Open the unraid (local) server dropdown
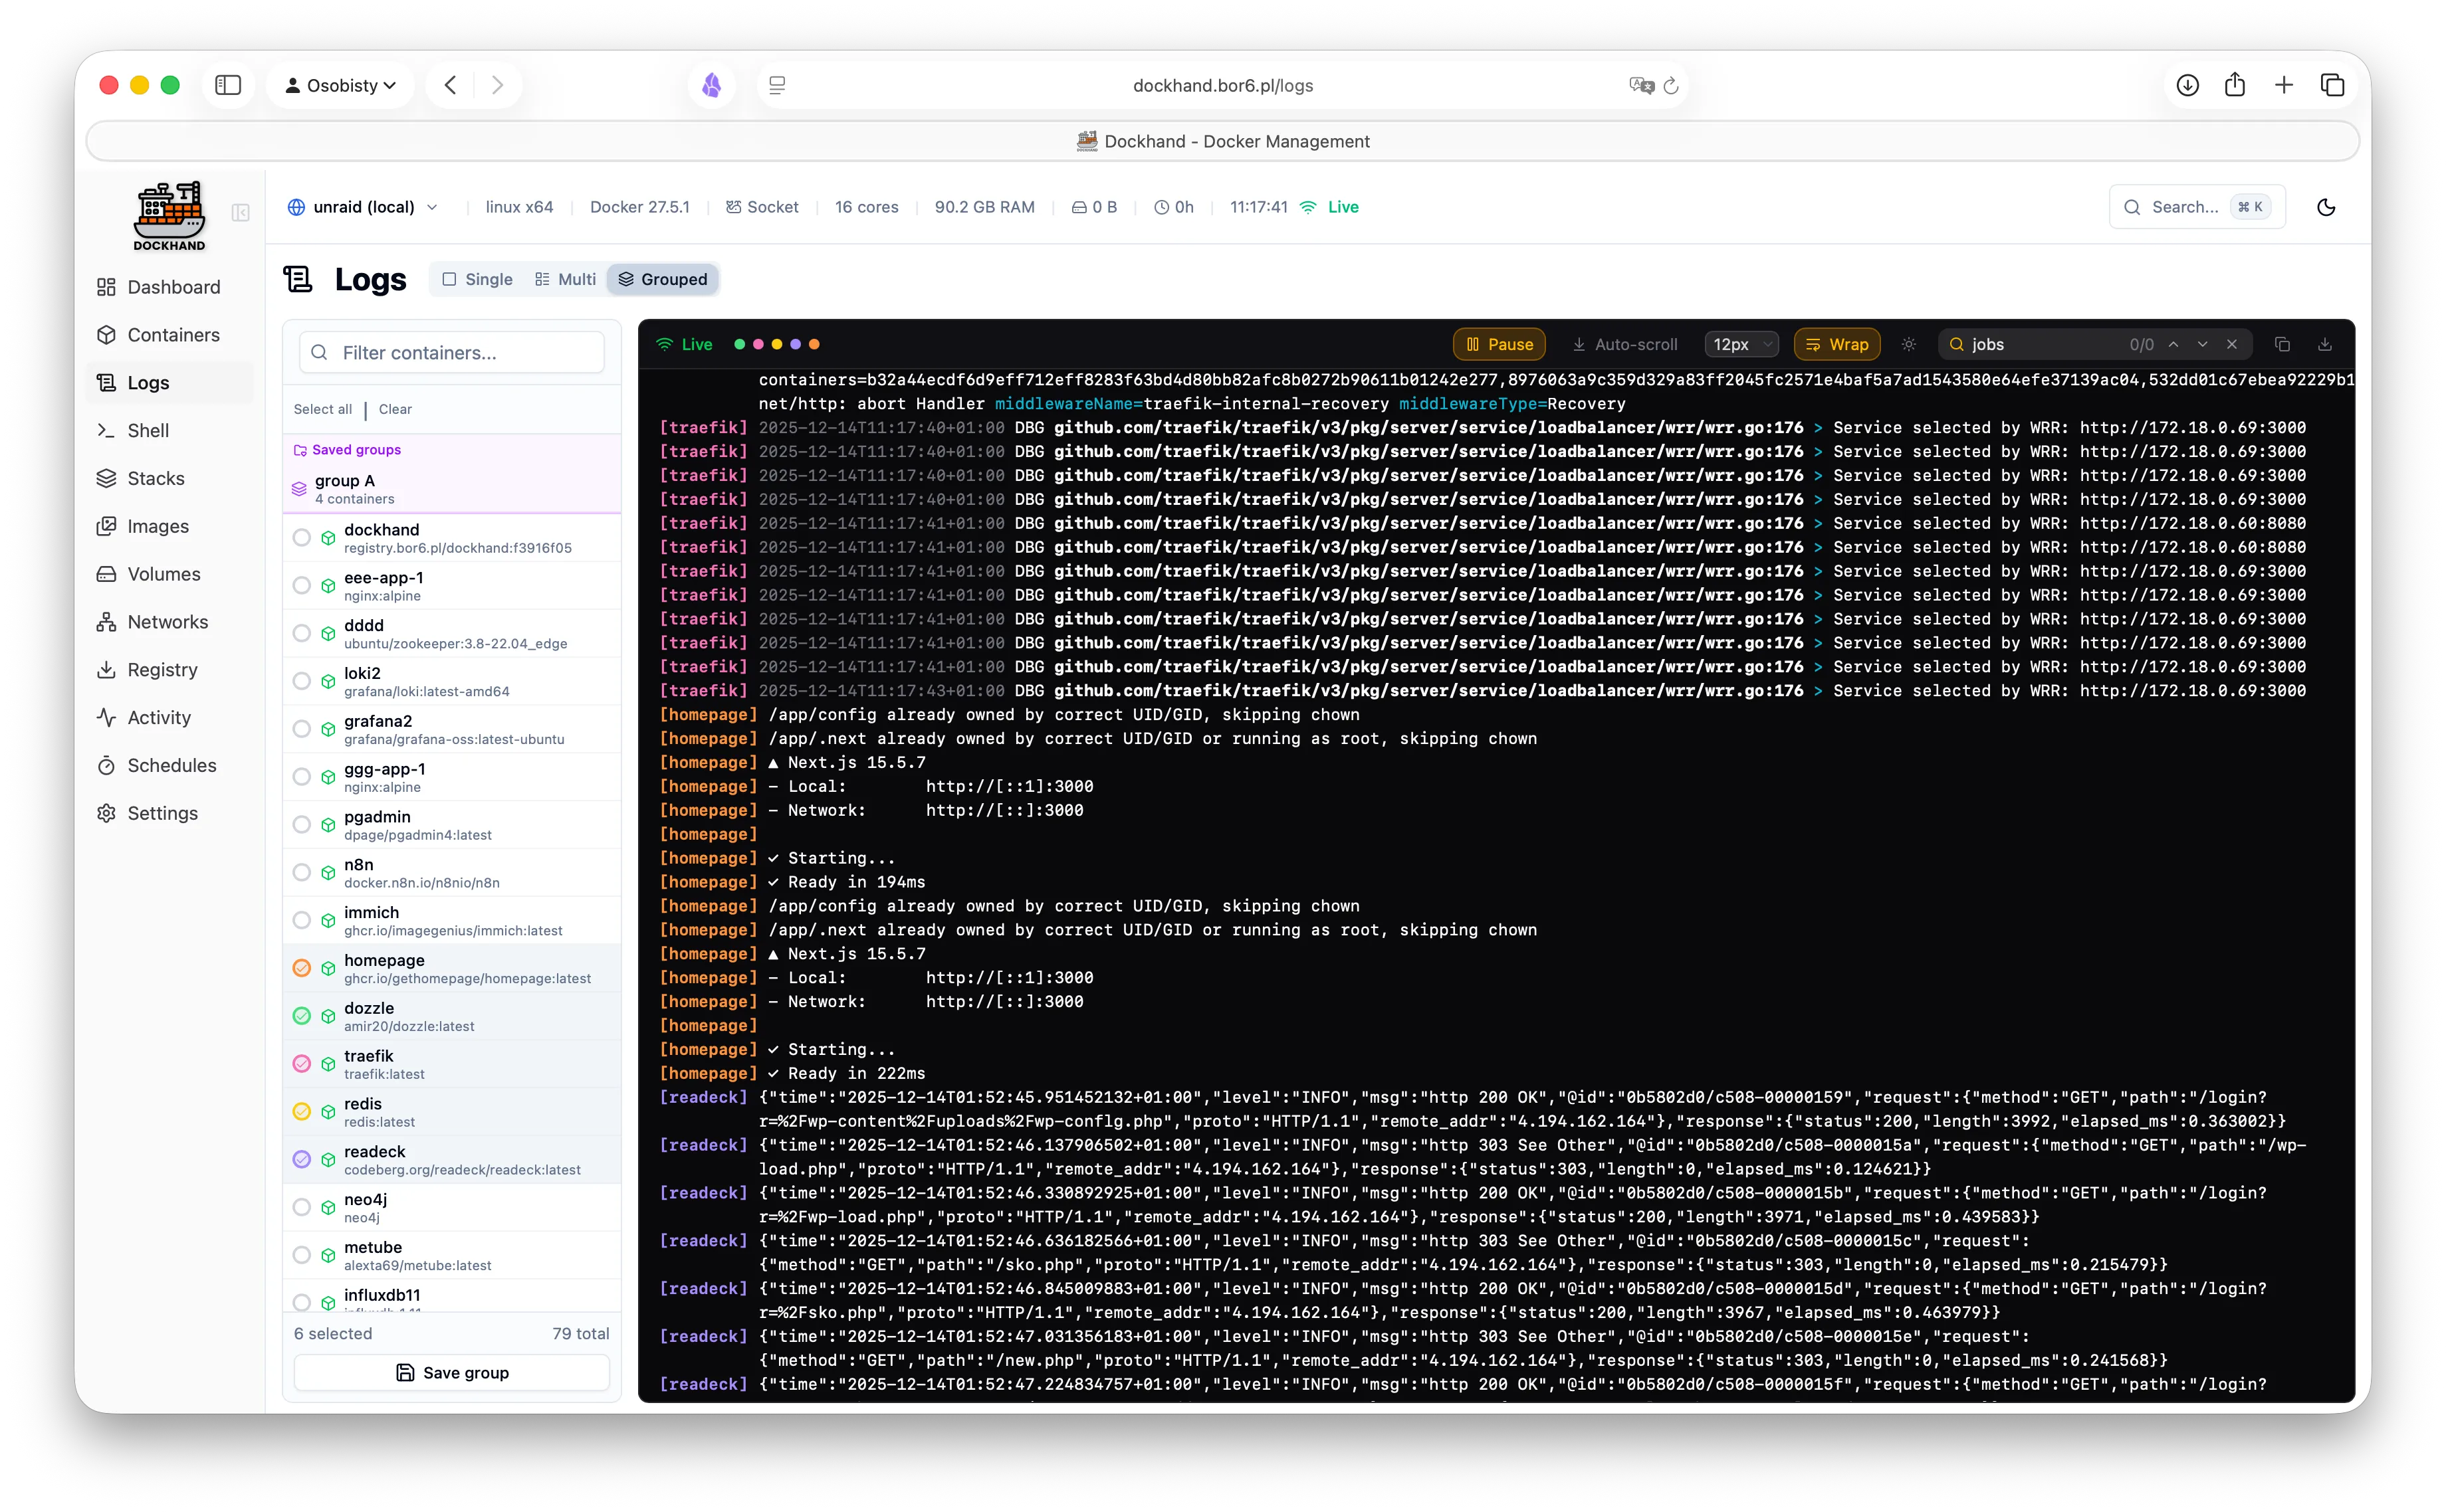This screenshot has width=2446, height=1512. [363, 207]
